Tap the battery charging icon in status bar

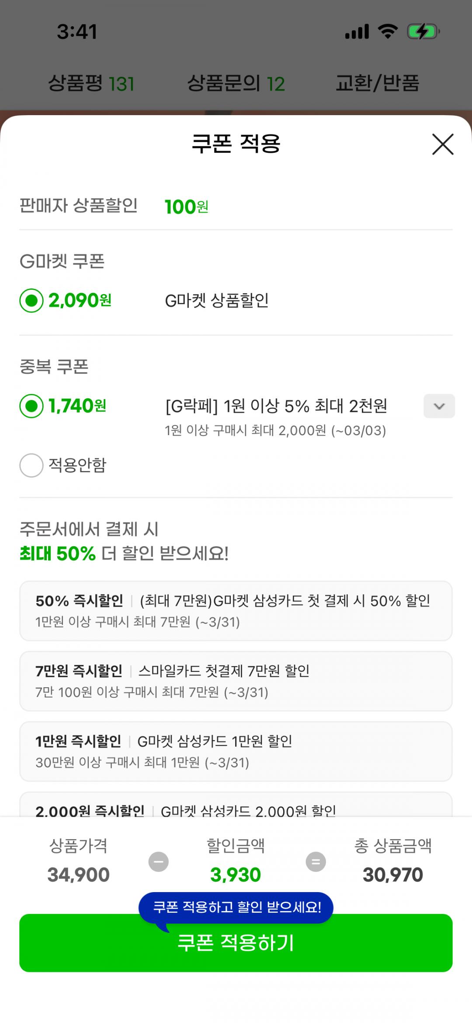(x=423, y=32)
